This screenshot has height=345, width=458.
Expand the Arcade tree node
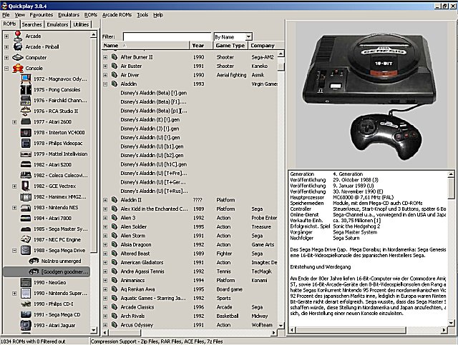[7, 35]
